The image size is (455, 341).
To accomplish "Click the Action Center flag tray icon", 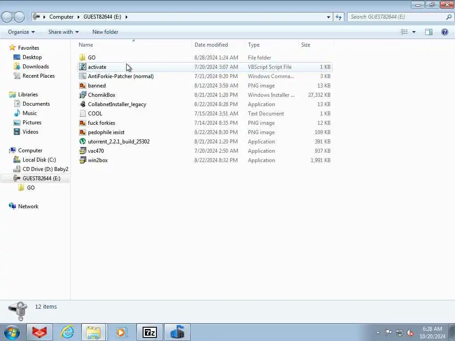I will (x=388, y=333).
